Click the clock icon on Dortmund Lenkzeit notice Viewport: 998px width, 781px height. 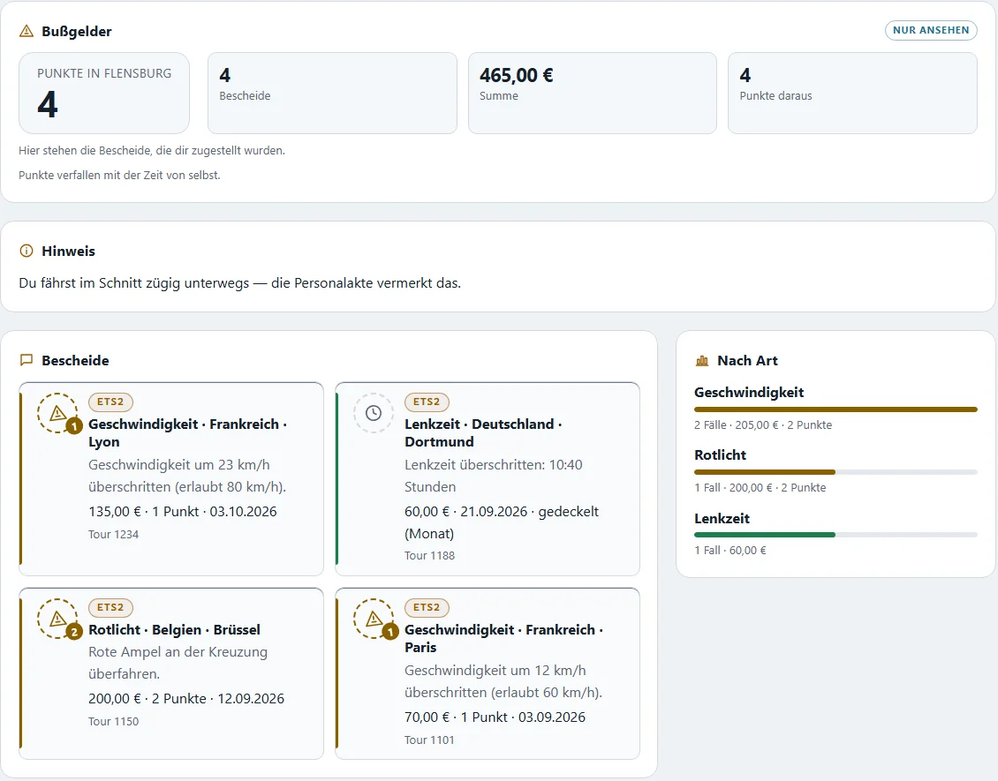point(374,413)
